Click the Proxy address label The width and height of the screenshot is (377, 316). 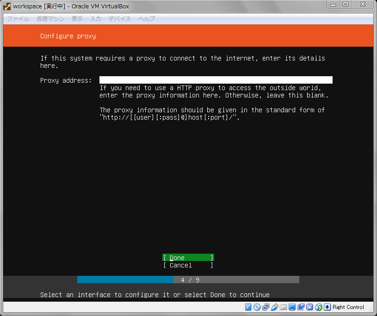point(66,80)
